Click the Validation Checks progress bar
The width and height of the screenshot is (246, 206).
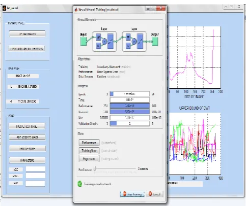[130, 123]
